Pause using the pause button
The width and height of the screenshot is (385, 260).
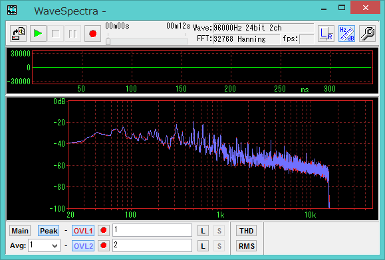[73, 34]
